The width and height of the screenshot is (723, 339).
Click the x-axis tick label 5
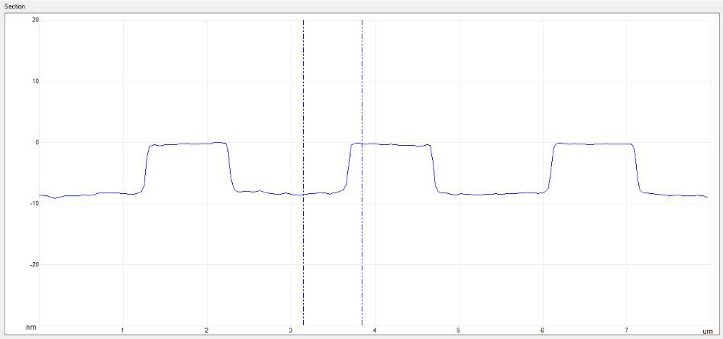[x=458, y=330]
